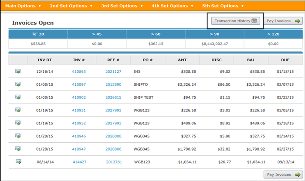Open the 2nd Set Options dropdown
This screenshot has height=181, width=305.
(71, 6)
